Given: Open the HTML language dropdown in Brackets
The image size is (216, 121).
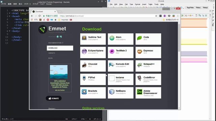Looking at the screenshot, I should 84,119.
